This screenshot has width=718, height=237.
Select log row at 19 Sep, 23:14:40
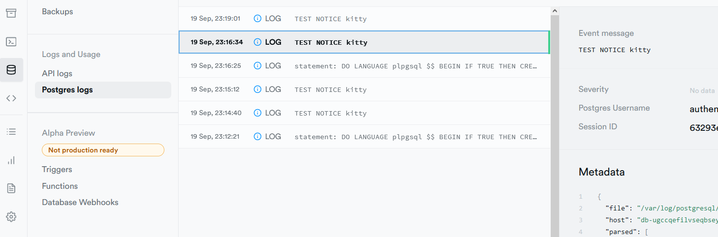[364, 113]
